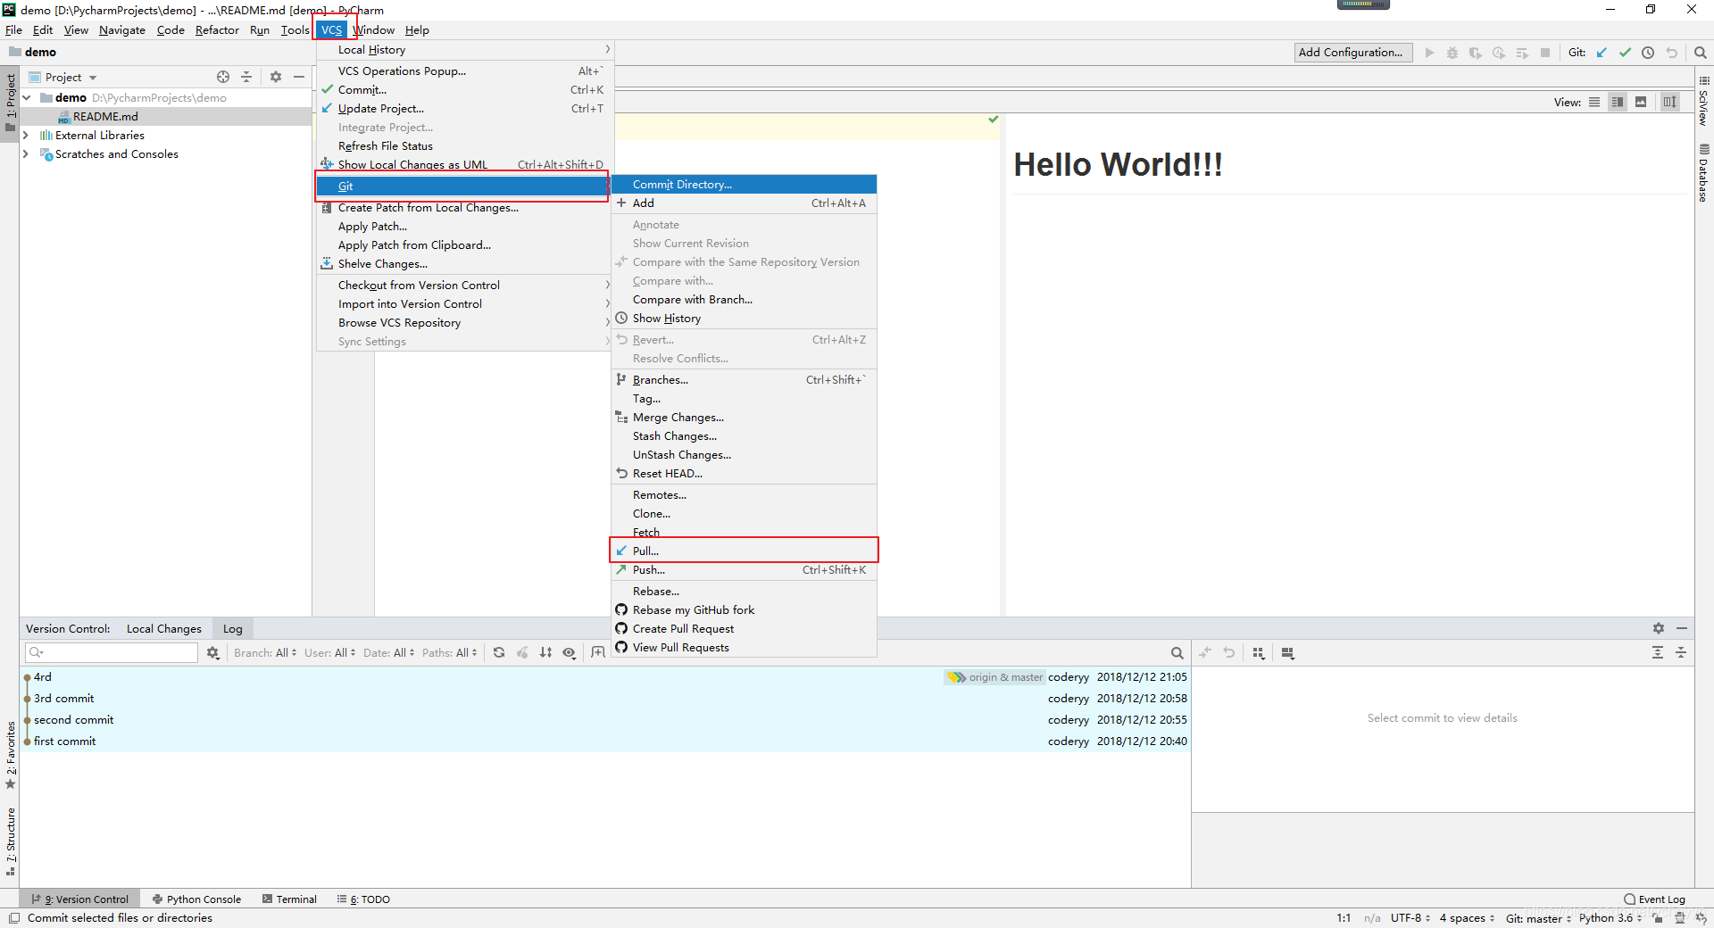Click the magnifier icon at the log's right edge

pos(1177,653)
